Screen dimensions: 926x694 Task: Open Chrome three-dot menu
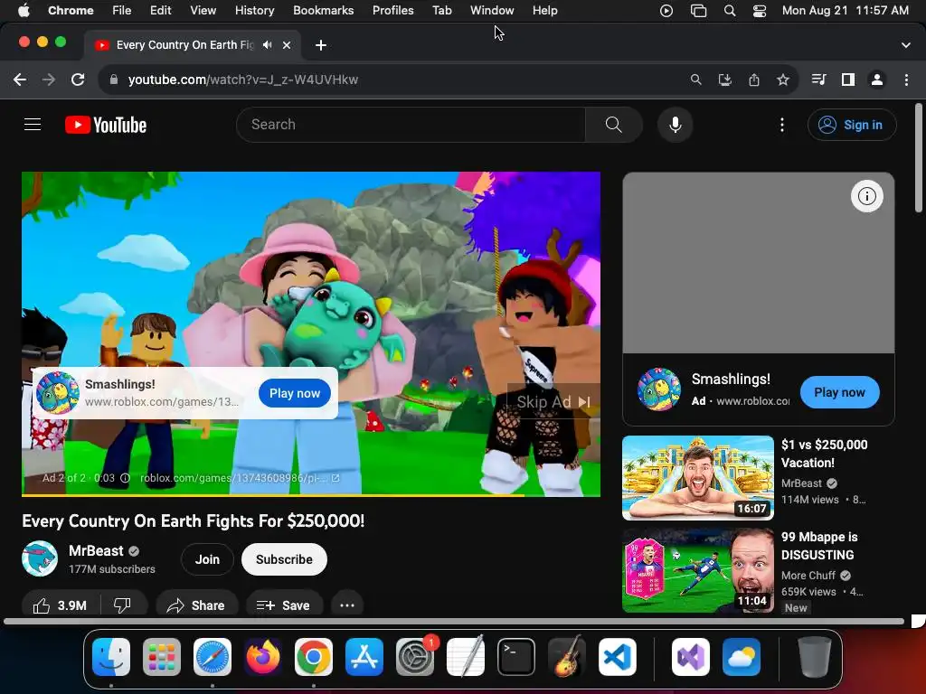point(906,80)
